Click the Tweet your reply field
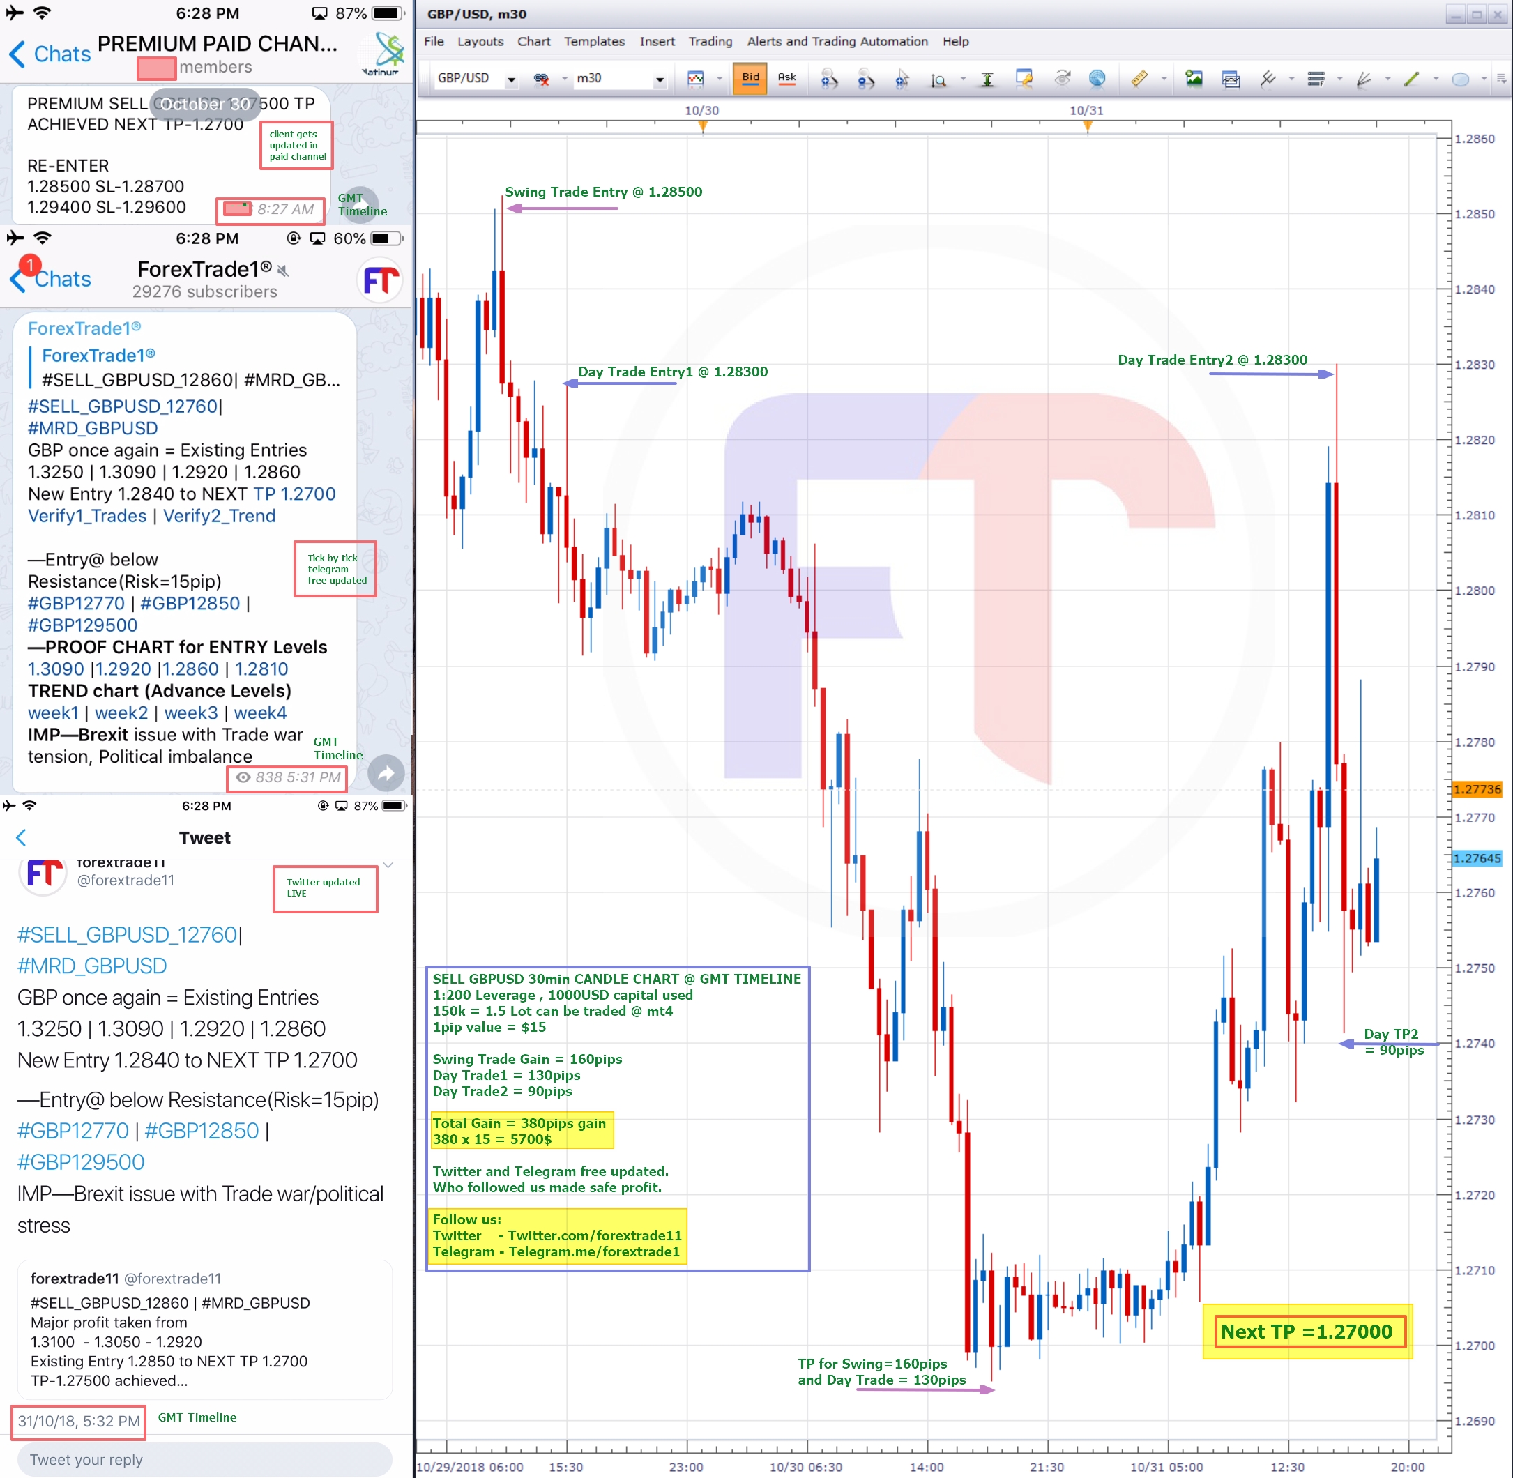The width and height of the screenshot is (1513, 1478). (x=205, y=1459)
